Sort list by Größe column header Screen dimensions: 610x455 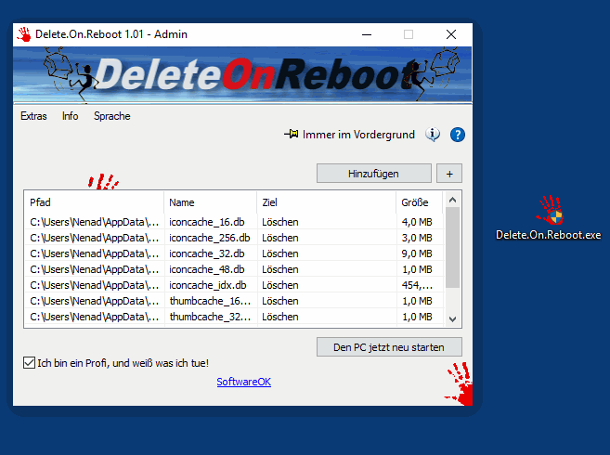click(x=420, y=202)
